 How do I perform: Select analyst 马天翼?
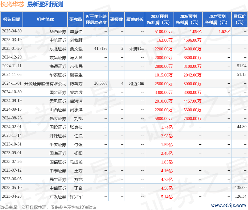pos(76,58)
